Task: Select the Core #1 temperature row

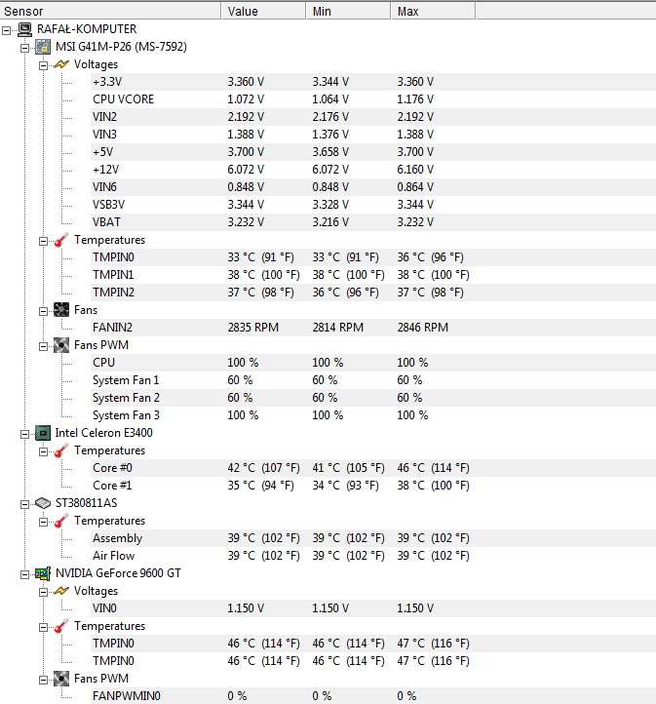Action: coord(373,486)
